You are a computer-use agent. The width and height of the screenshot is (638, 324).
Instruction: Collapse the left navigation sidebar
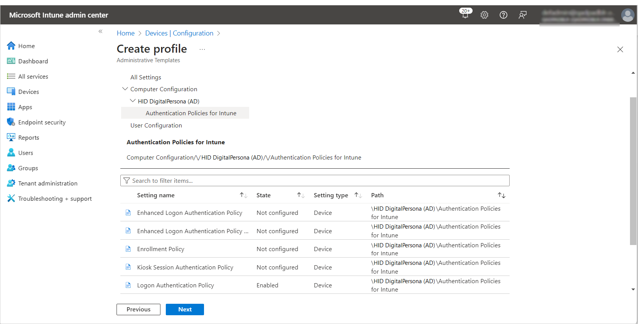coord(100,31)
